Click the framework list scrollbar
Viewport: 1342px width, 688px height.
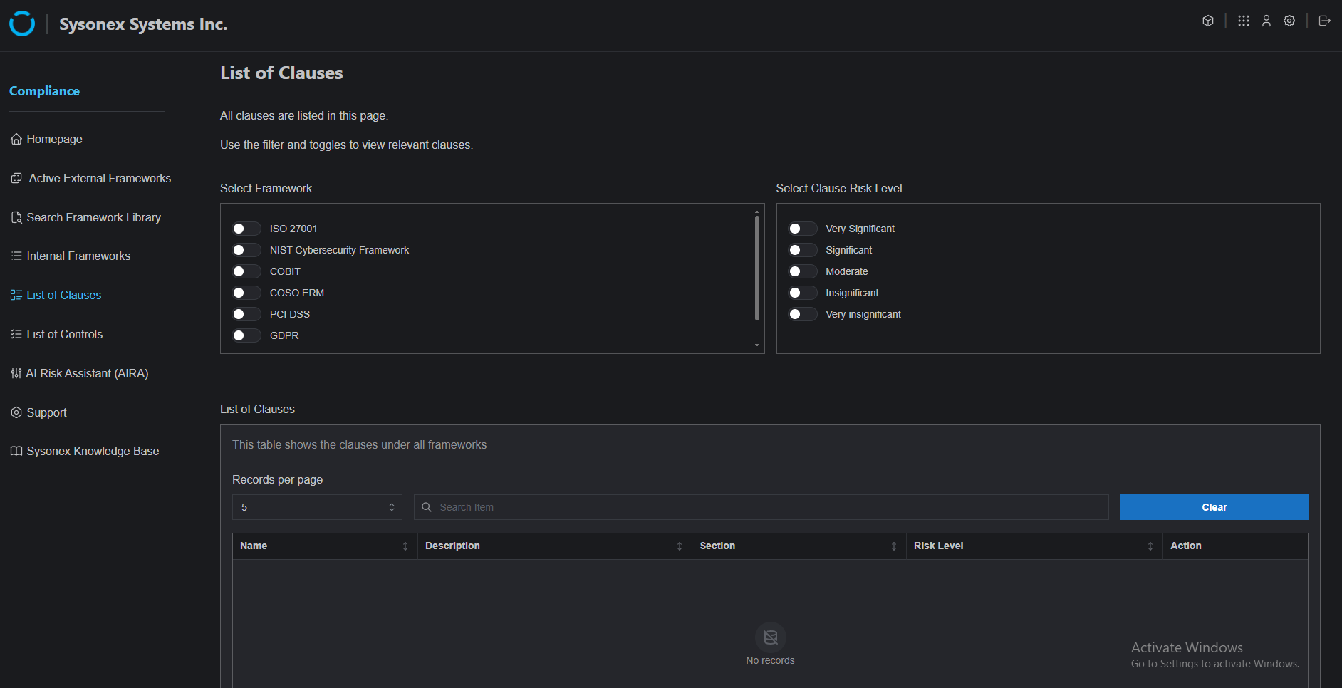click(x=756, y=269)
